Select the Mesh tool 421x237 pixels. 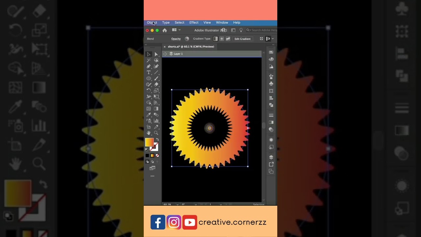click(x=149, y=109)
